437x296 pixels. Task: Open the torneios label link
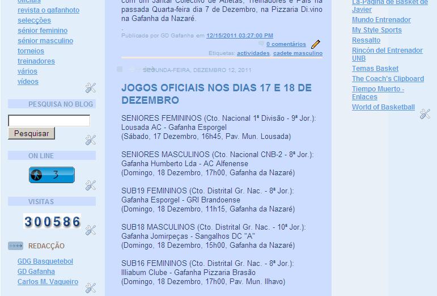(31, 50)
